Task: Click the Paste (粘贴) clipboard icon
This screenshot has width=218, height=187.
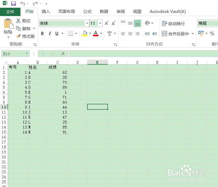Action: pyautogui.click(x=8, y=26)
